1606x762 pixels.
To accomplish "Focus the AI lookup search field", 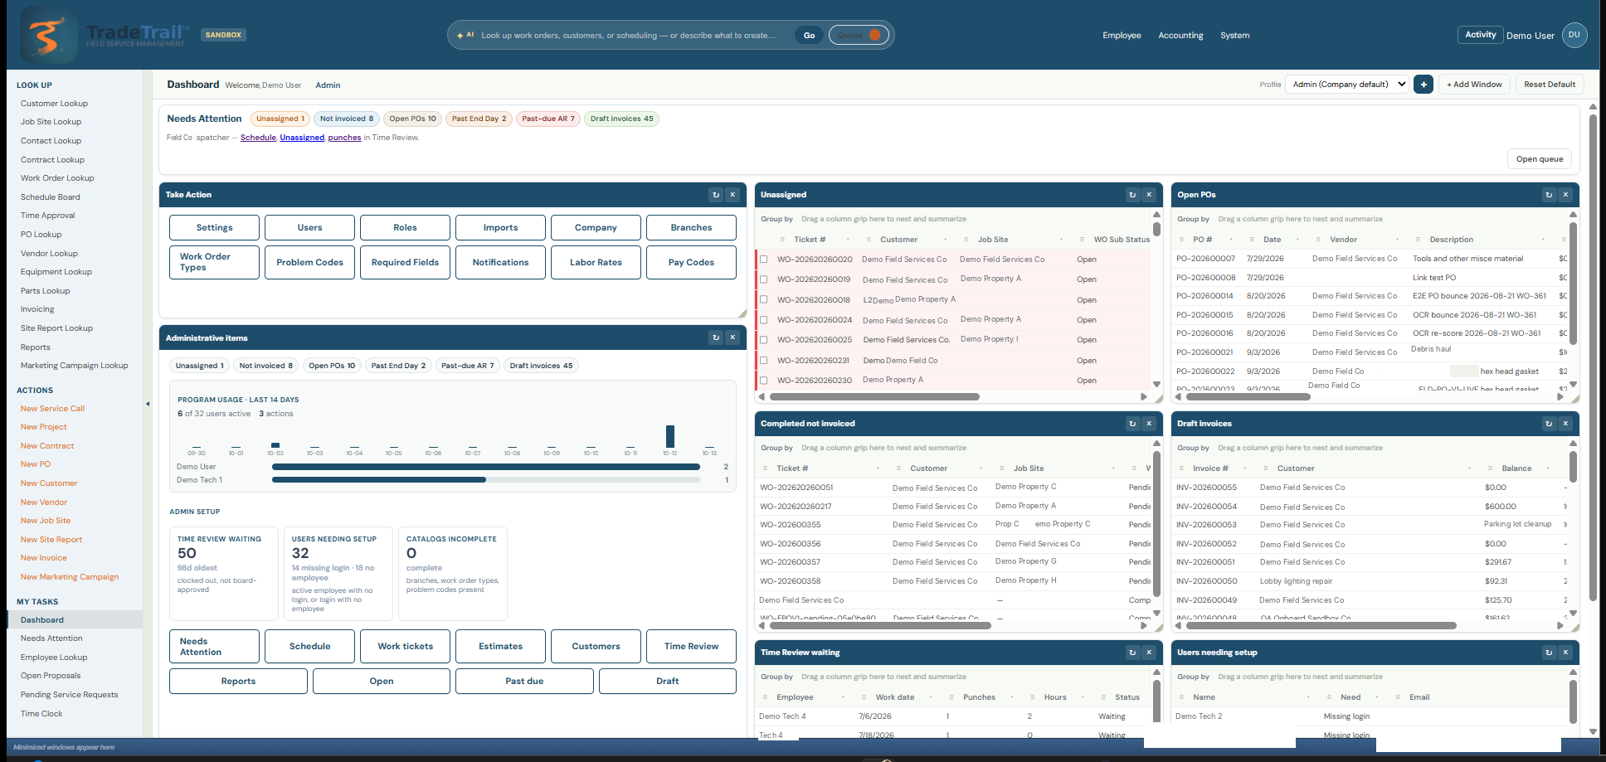I will (x=629, y=36).
